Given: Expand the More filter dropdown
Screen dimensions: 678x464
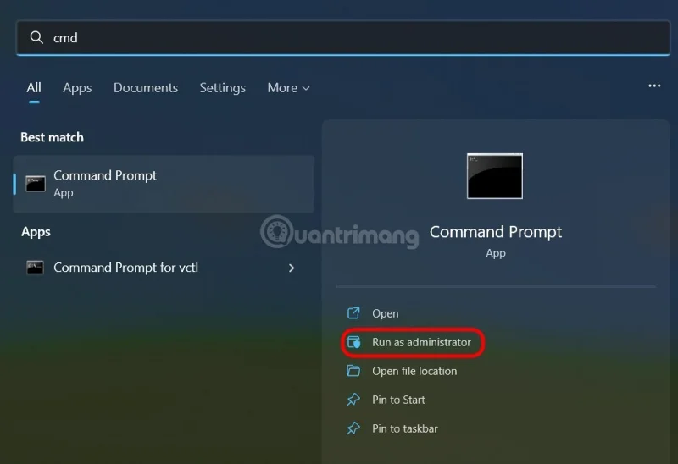Looking at the screenshot, I should pyautogui.click(x=288, y=88).
